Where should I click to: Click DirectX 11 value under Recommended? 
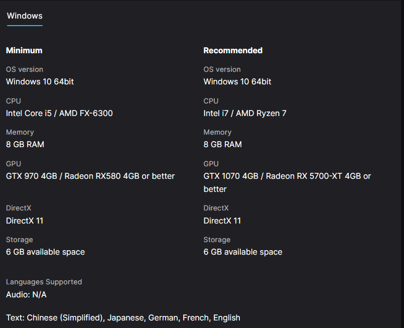point(222,221)
